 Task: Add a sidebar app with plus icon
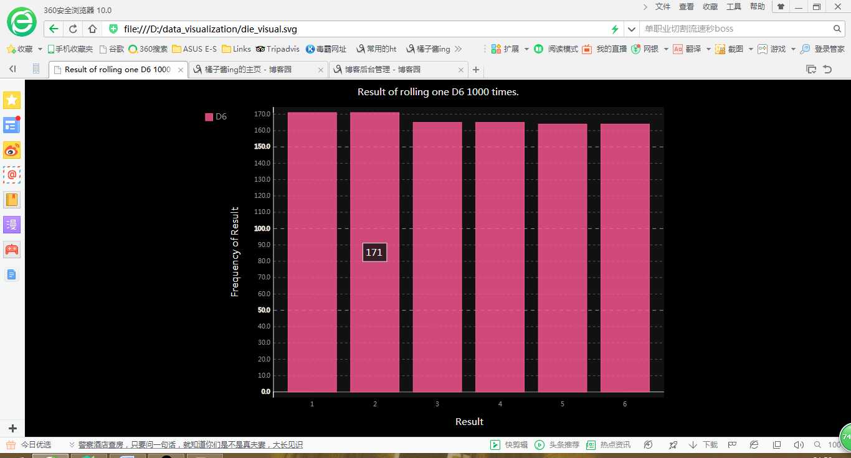coord(12,429)
